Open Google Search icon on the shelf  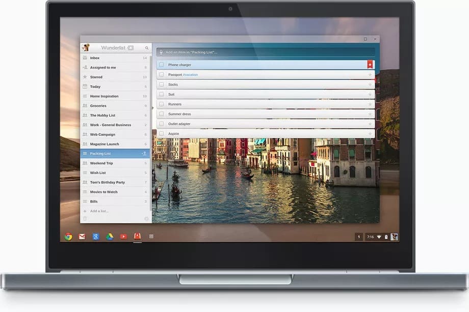(96, 237)
